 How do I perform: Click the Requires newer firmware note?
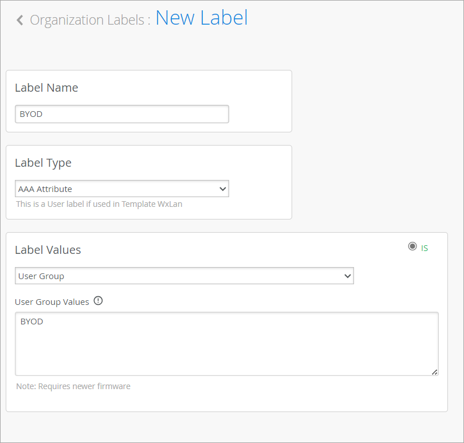pyautogui.click(x=73, y=386)
